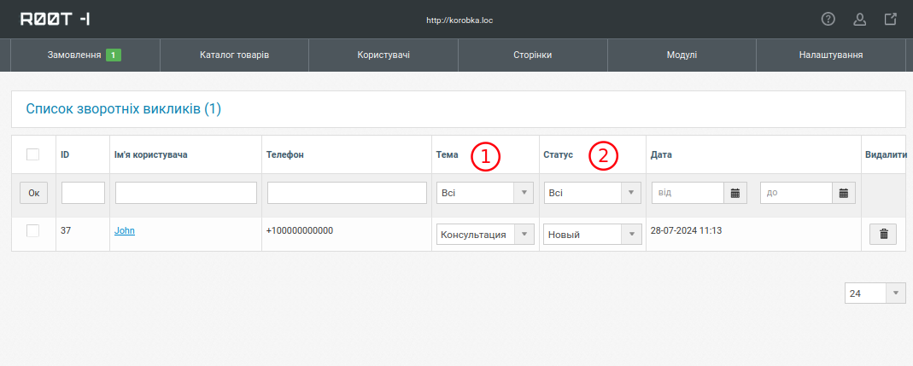This screenshot has height=366, width=913.
Task: Open the user profile icon
Action: (859, 20)
